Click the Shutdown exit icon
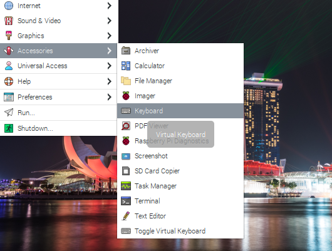Viewport: 332px width, 251px height. click(x=9, y=128)
